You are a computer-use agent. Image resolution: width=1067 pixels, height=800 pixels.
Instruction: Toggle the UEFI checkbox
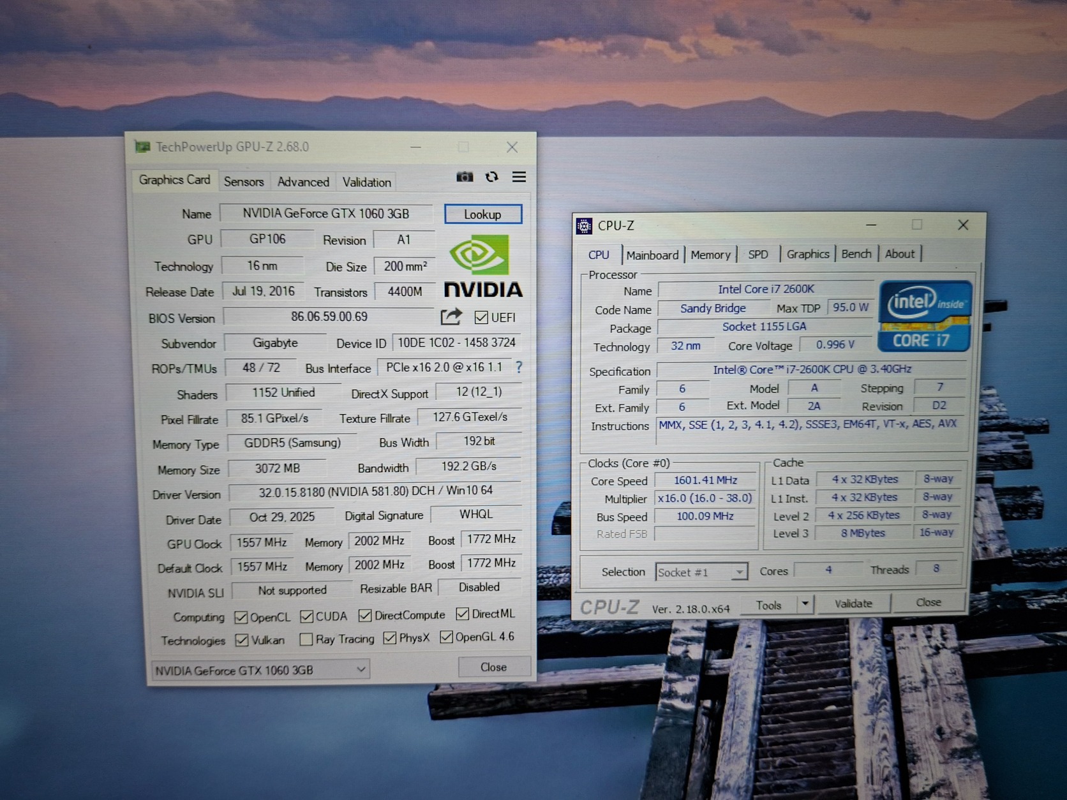tap(481, 317)
